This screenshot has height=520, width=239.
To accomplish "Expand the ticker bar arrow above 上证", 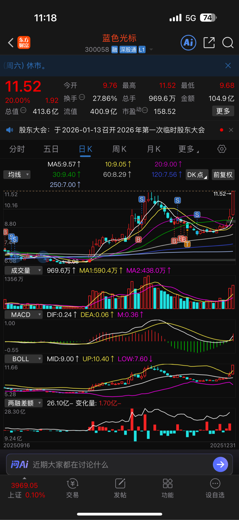I will point(24,478).
